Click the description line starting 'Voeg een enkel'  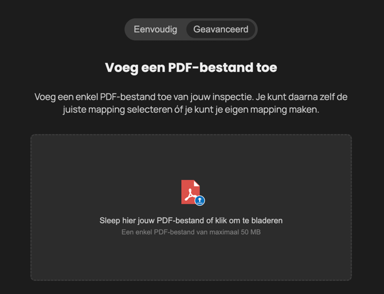[x=191, y=96]
